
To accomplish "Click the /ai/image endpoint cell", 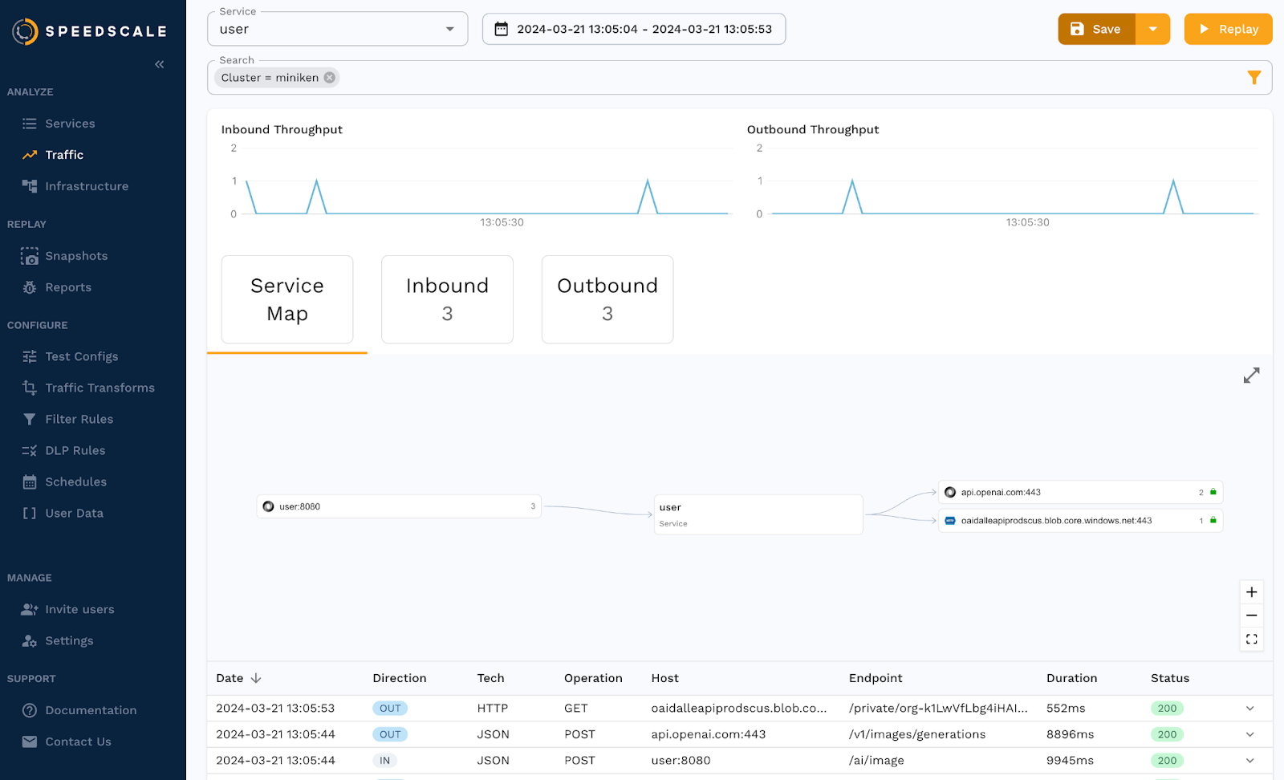I will pos(876,761).
